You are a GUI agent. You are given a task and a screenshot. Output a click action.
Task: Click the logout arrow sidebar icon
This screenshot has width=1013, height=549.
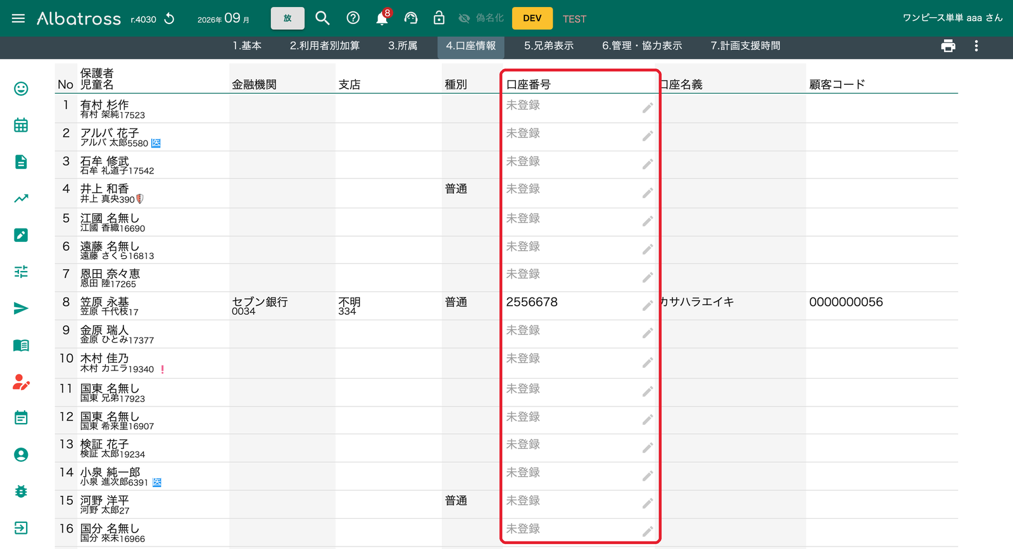[21, 528]
